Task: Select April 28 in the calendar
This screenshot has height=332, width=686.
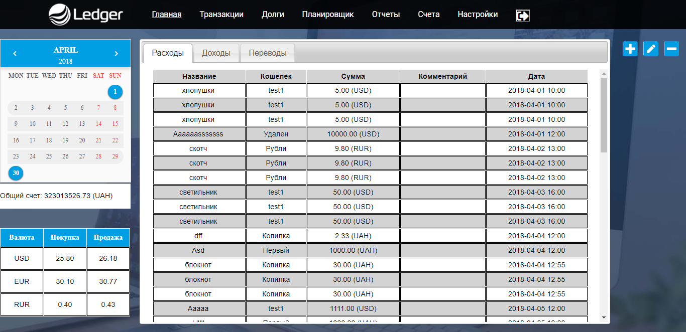Action: [x=98, y=156]
